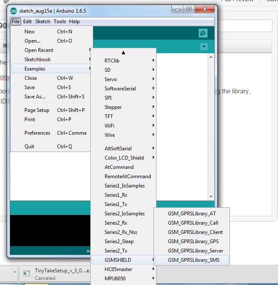Open the Series2_Rx_Nss example
This screenshot has height=285, width=278.
[123, 232]
